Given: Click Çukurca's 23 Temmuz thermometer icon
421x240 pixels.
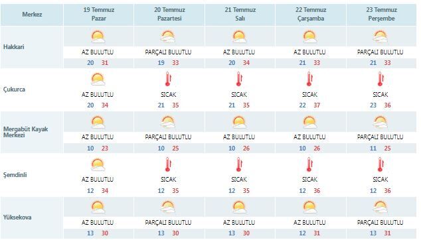Looking at the screenshot, I should [x=380, y=79].
